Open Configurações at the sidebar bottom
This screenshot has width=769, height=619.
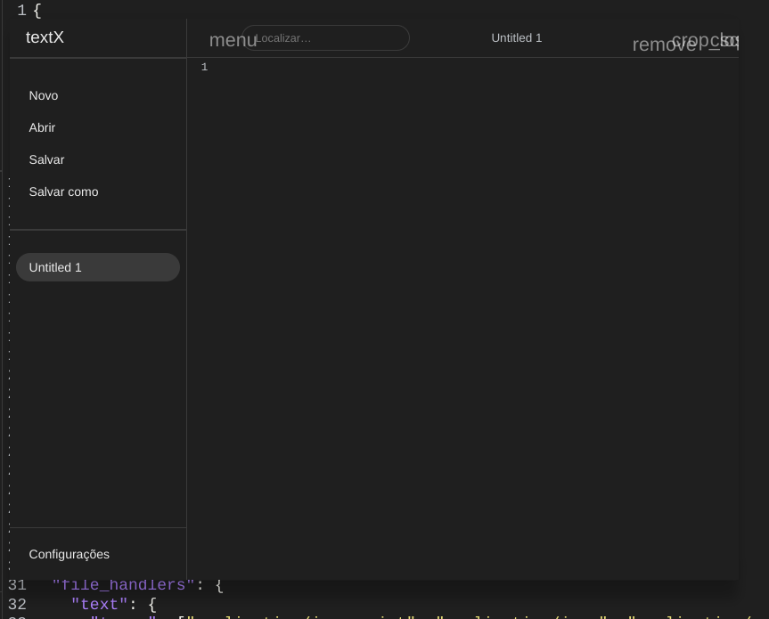(69, 554)
